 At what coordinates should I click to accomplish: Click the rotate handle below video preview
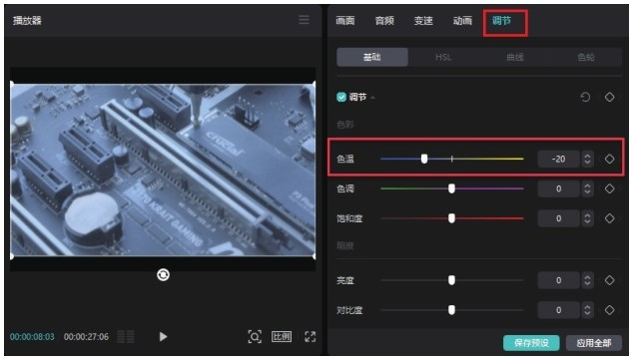[x=163, y=275]
